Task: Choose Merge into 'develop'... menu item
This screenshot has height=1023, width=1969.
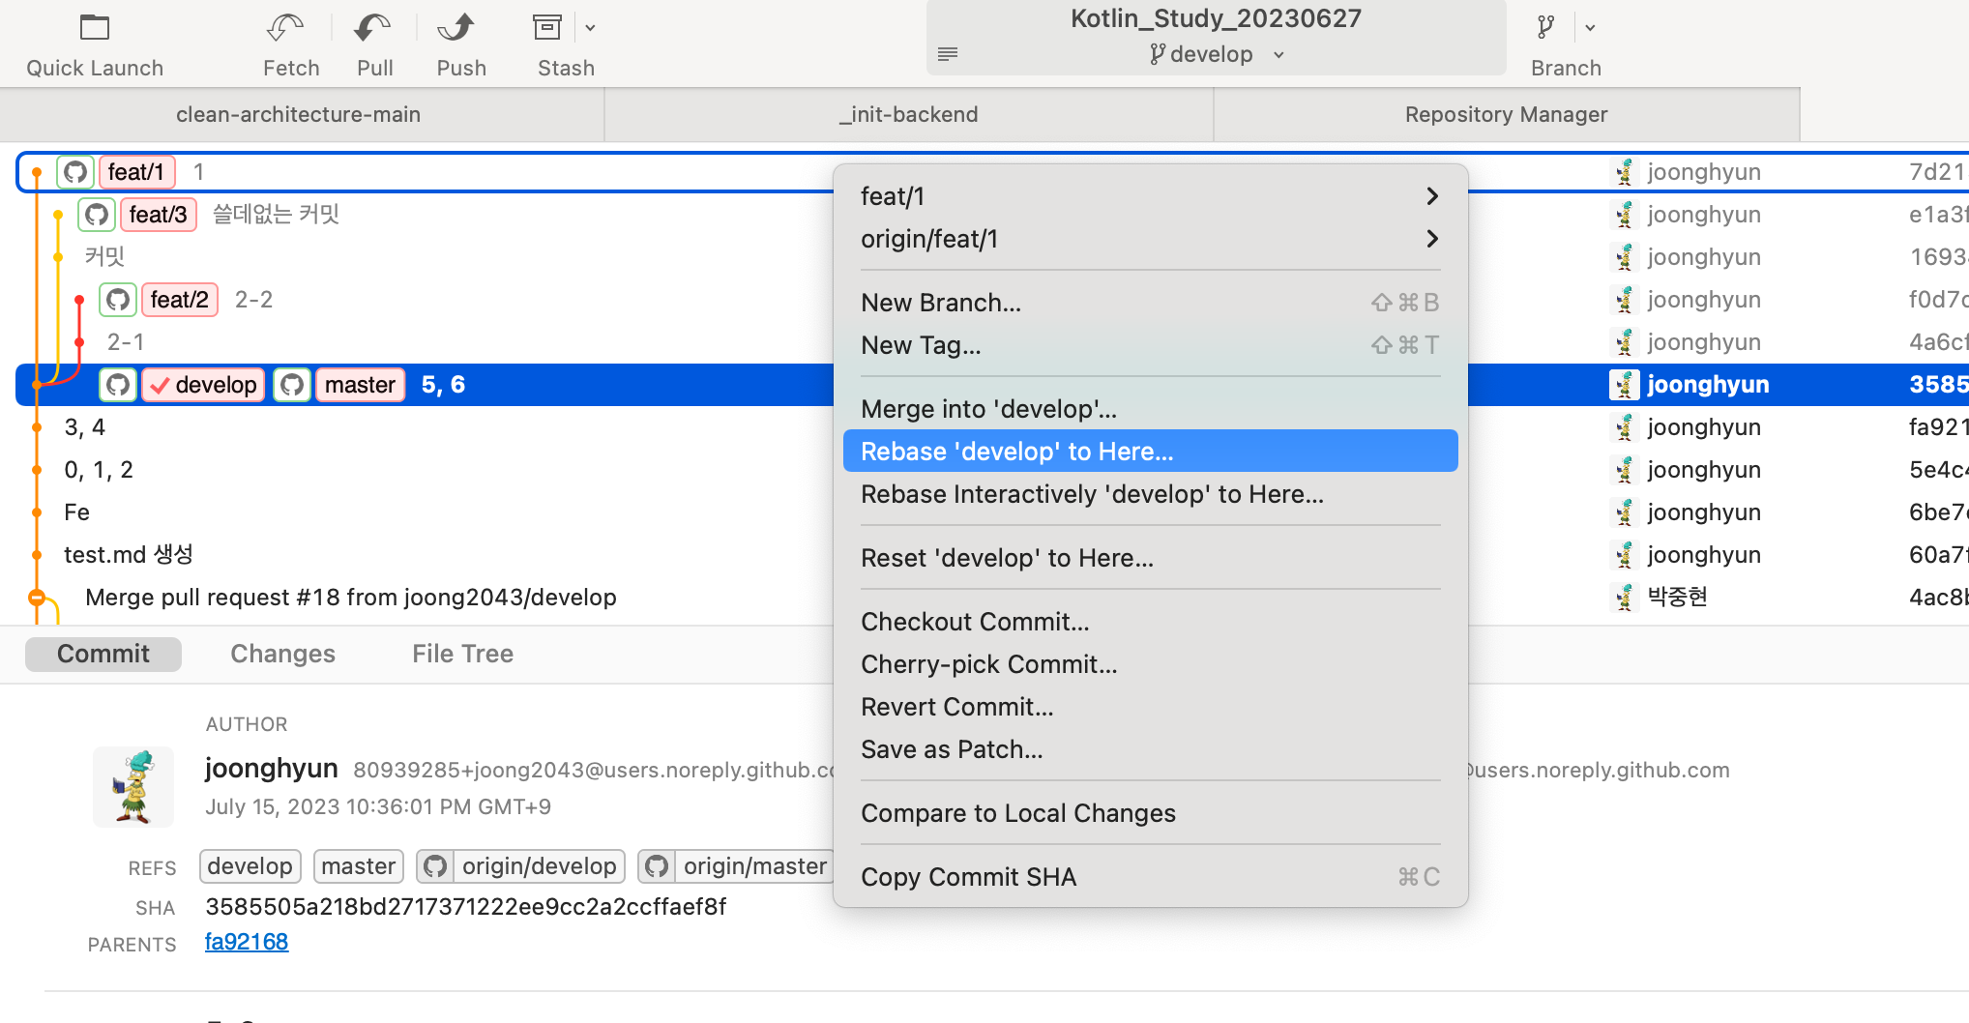Action: tap(1150, 409)
